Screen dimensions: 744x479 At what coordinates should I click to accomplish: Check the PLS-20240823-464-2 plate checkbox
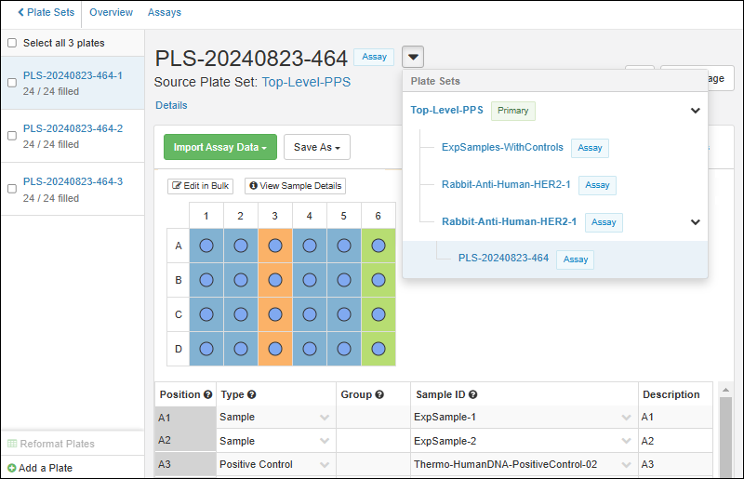[x=12, y=136]
